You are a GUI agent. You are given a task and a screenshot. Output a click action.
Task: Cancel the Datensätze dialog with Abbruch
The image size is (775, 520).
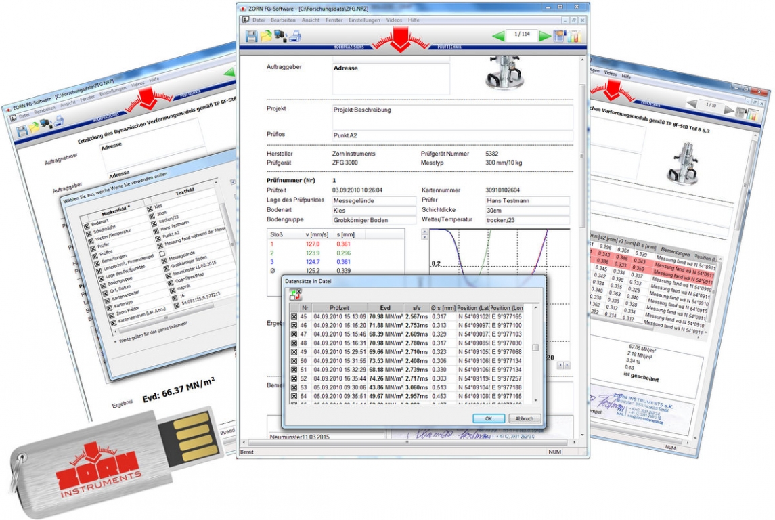525,418
